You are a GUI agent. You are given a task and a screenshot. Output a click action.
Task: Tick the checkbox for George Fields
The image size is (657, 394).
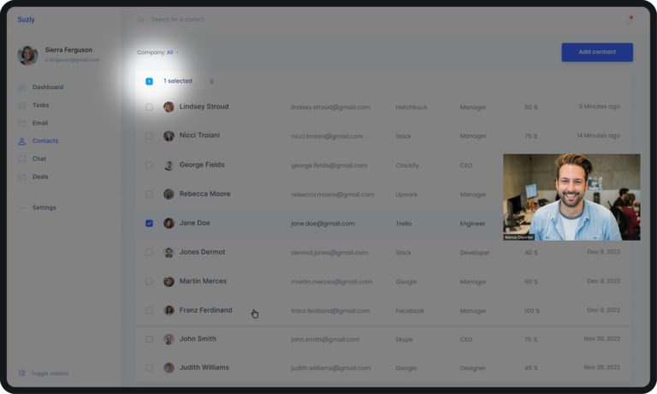coord(149,165)
